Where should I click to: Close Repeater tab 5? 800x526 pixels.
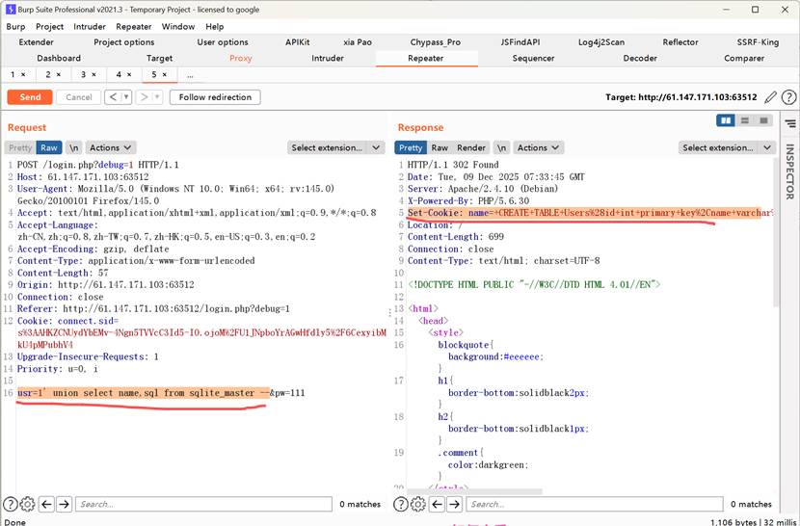164,74
